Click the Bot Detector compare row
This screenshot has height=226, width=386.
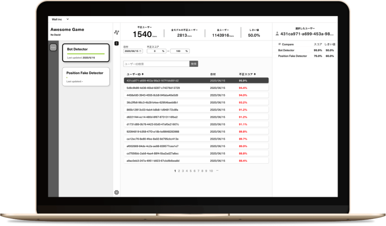coord(306,50)
